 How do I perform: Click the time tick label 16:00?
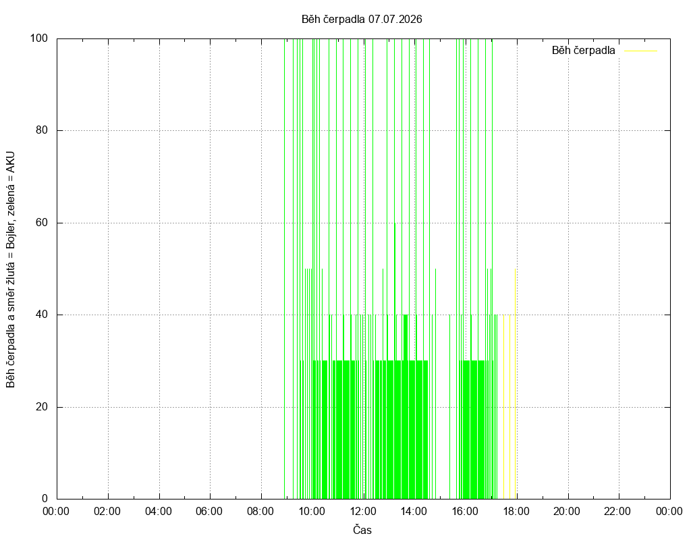[465, 512]
